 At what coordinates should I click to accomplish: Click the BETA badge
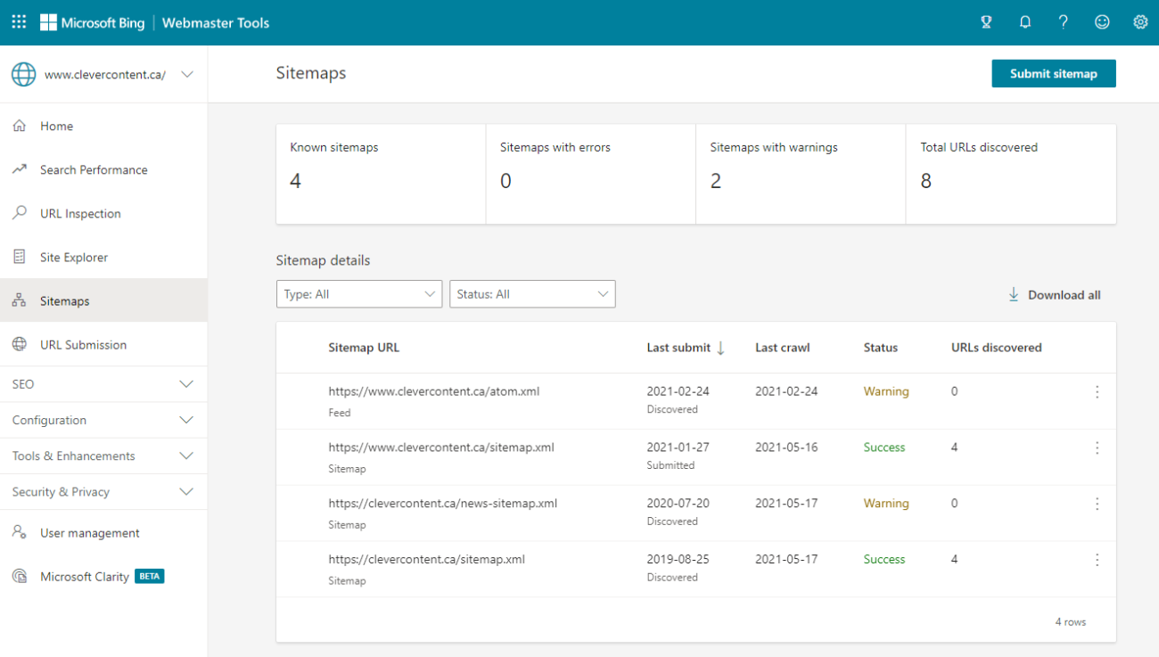click(x=150, y=576)
